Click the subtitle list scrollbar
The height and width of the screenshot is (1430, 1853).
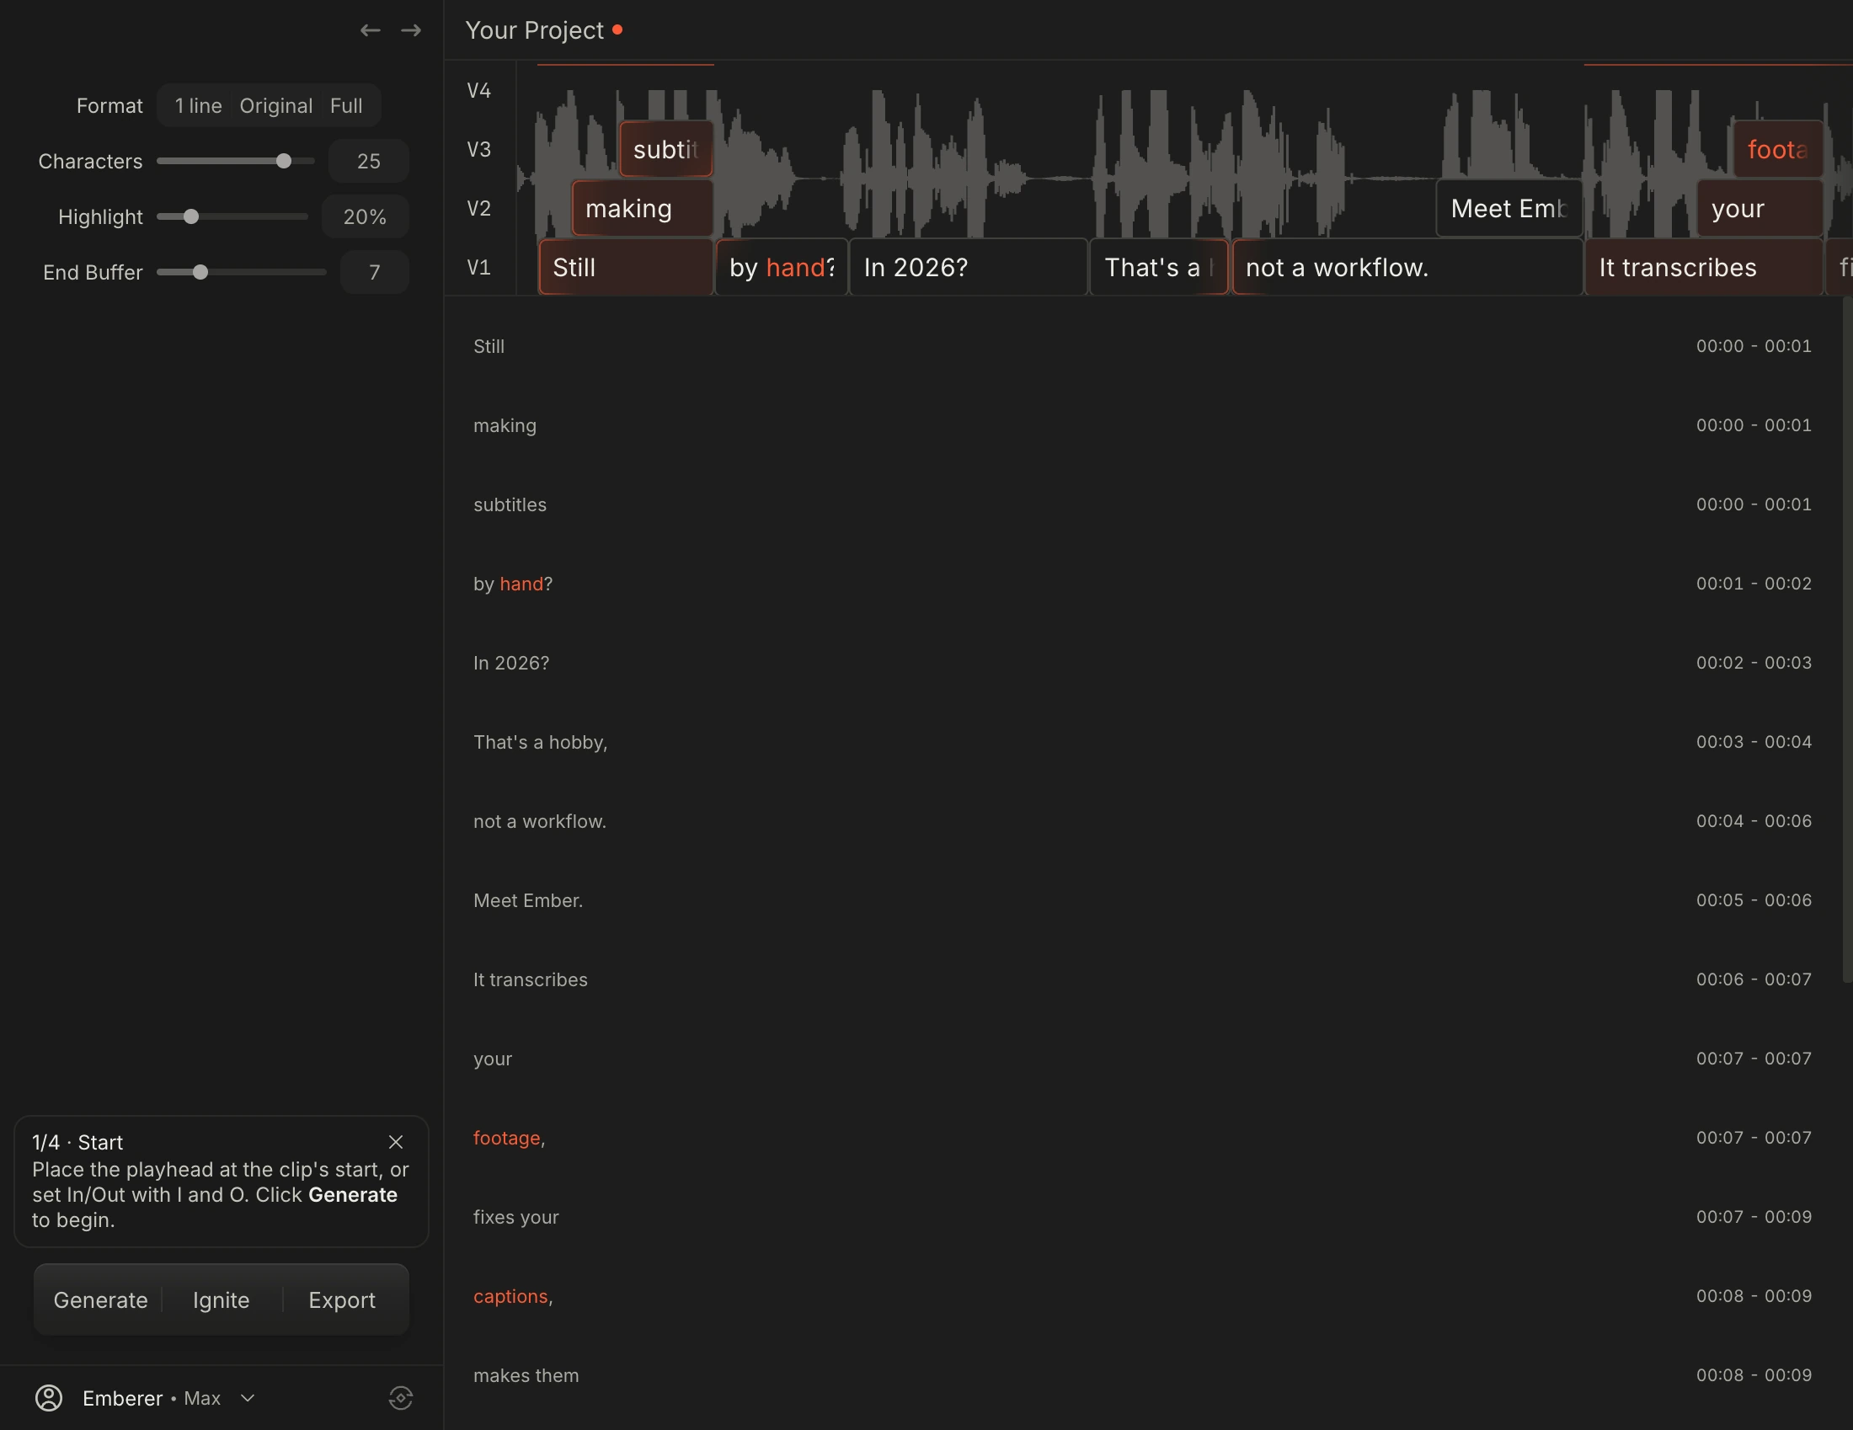click(1847, 639)
